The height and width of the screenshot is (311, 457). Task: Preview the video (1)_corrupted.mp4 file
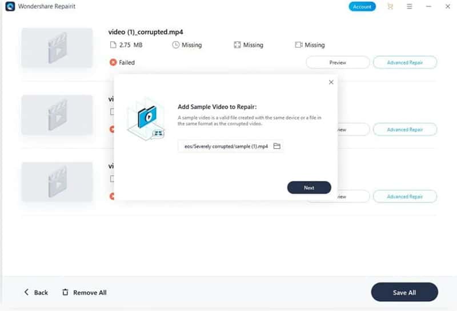tap(338, 62)
